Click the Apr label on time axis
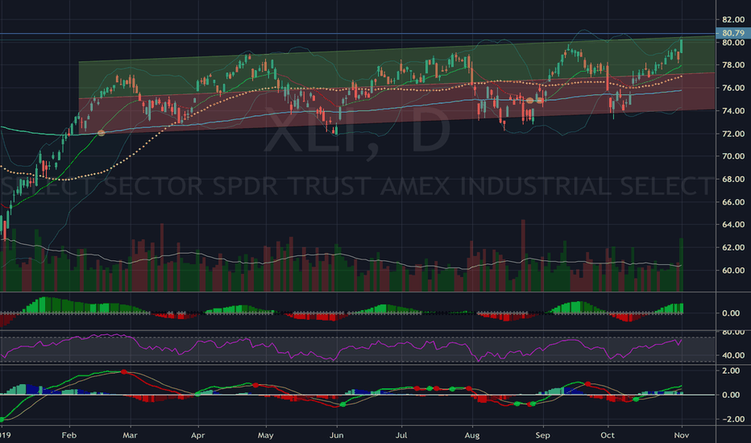 (197, 435)
